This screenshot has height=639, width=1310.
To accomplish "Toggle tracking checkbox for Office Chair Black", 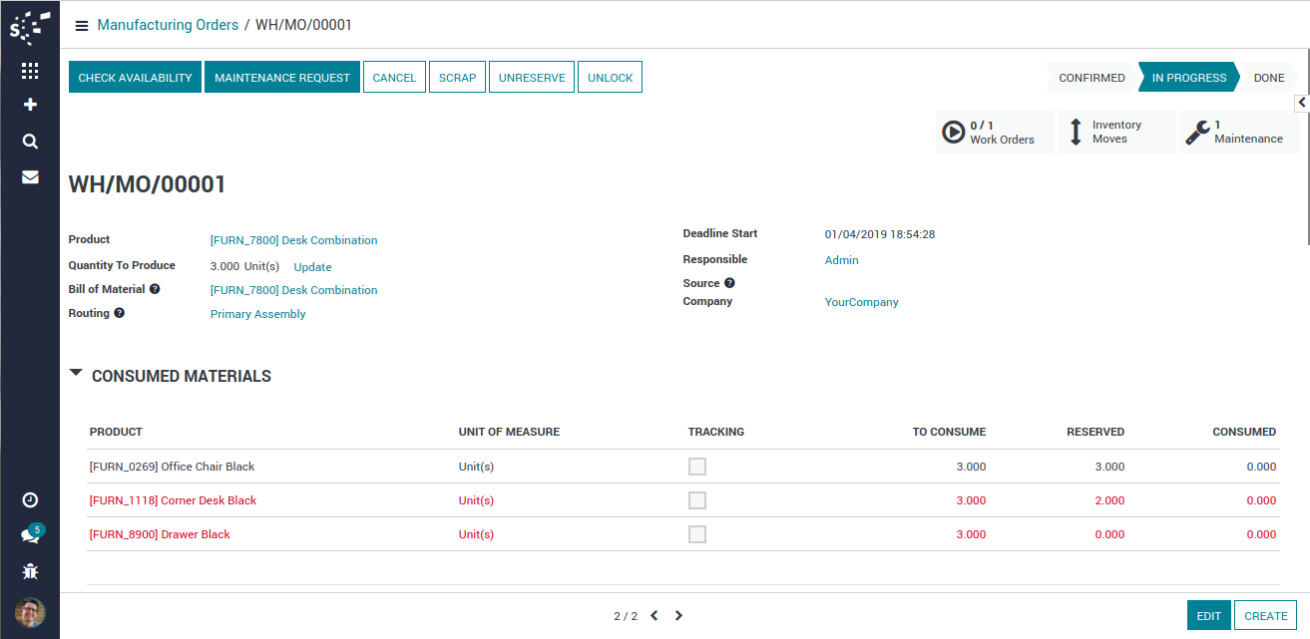I will click(x=697, y=467).
